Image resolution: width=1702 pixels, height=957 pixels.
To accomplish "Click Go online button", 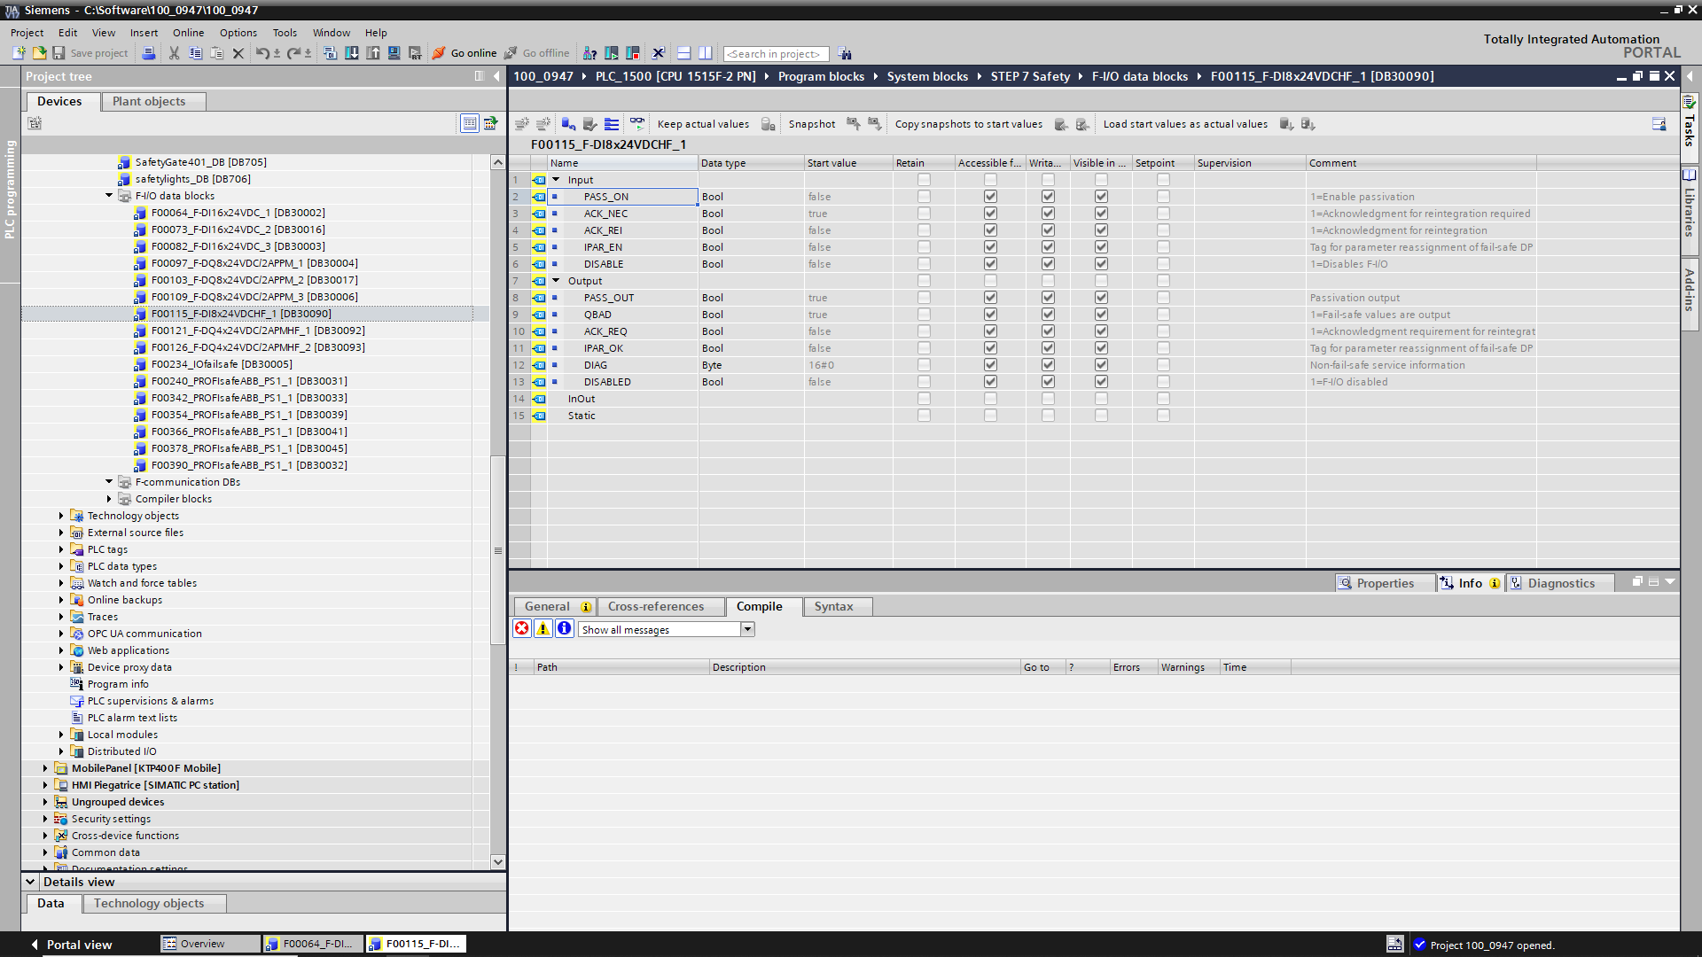I will [464, 53].
